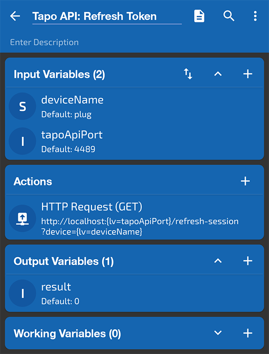Tap the Working Variables (0) header
Viewport: 269px width, 354px height.
tap(67, 333)
